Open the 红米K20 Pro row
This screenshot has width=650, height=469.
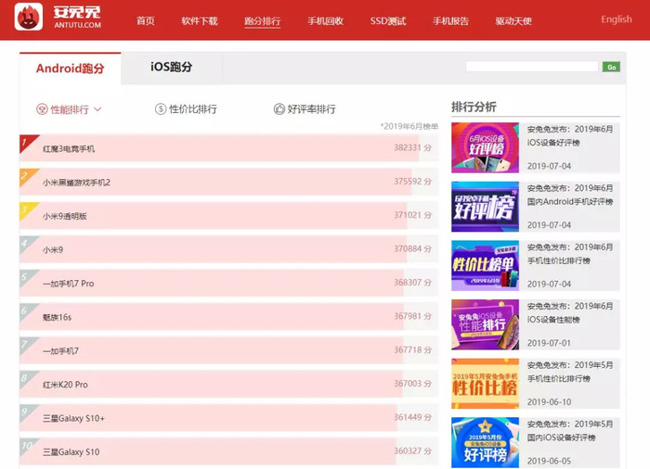pyautogui.click(x=228, y=384)
